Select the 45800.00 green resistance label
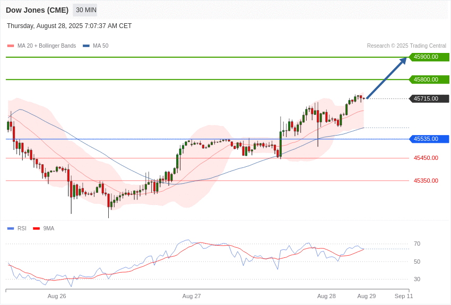This screenshot has width=451, height=305. 429,79
